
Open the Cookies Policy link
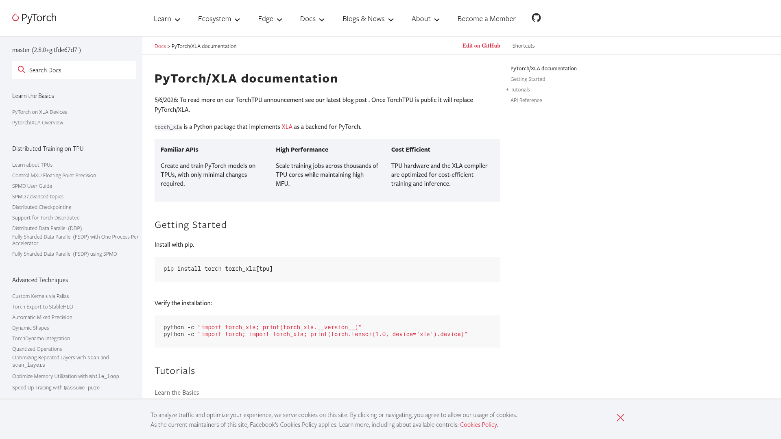tap(478, 425)
